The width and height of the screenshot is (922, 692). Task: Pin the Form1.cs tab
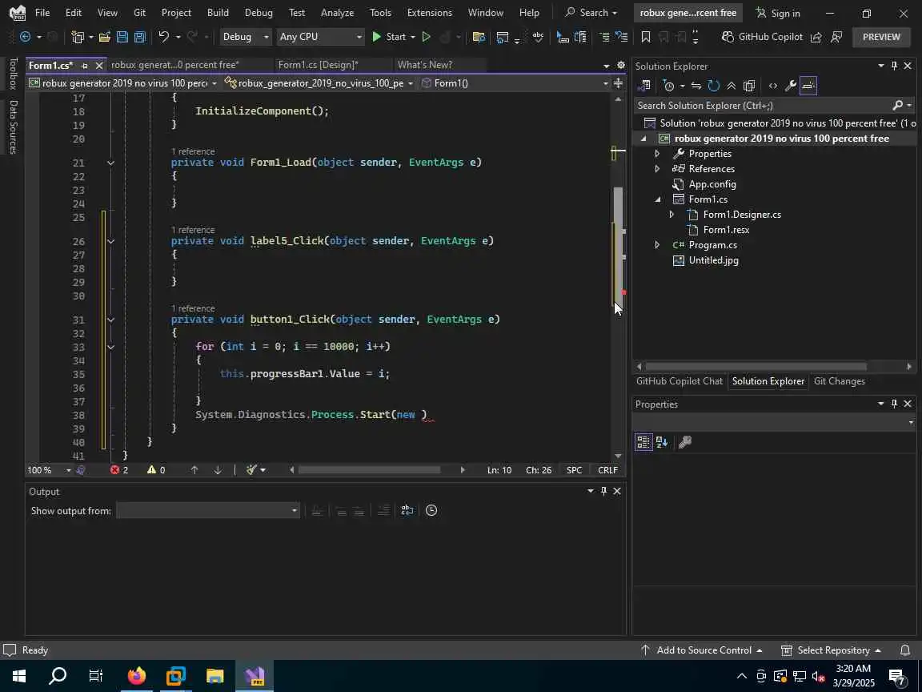pos(84,66)
